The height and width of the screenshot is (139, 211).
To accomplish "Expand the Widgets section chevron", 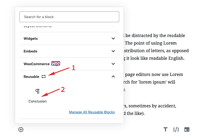I will 113,38.
